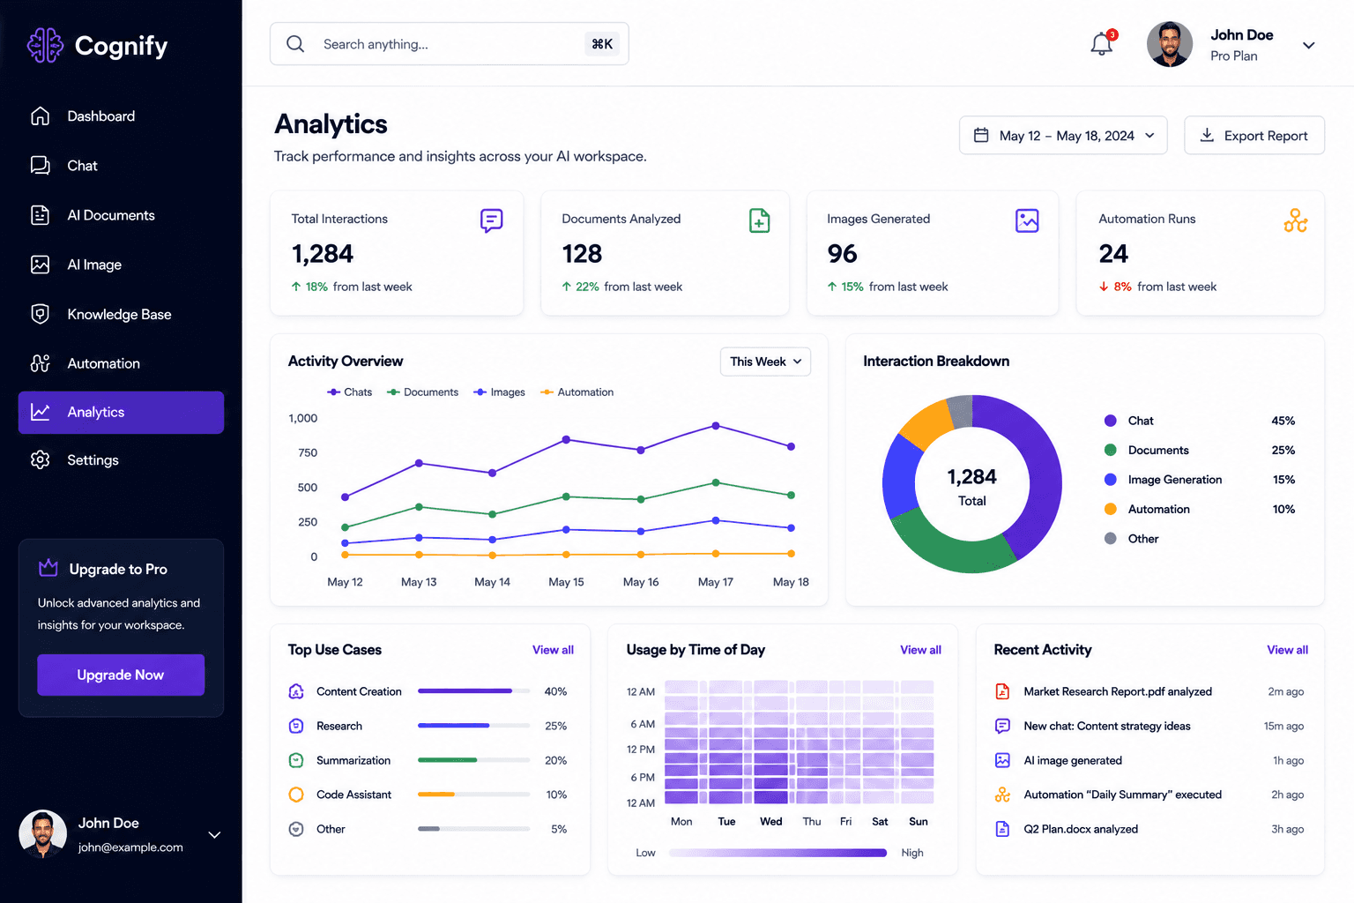Click the john@example.com email text
Viewport: 1354px width, 903px height.
(130, 847)
